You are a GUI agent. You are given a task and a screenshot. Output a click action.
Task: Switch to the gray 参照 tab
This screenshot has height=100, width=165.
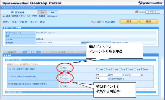click(x=42, y=12)
